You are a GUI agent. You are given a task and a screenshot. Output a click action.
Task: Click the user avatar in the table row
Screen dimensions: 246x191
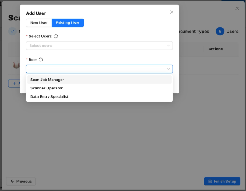click(x=17, y=65)
